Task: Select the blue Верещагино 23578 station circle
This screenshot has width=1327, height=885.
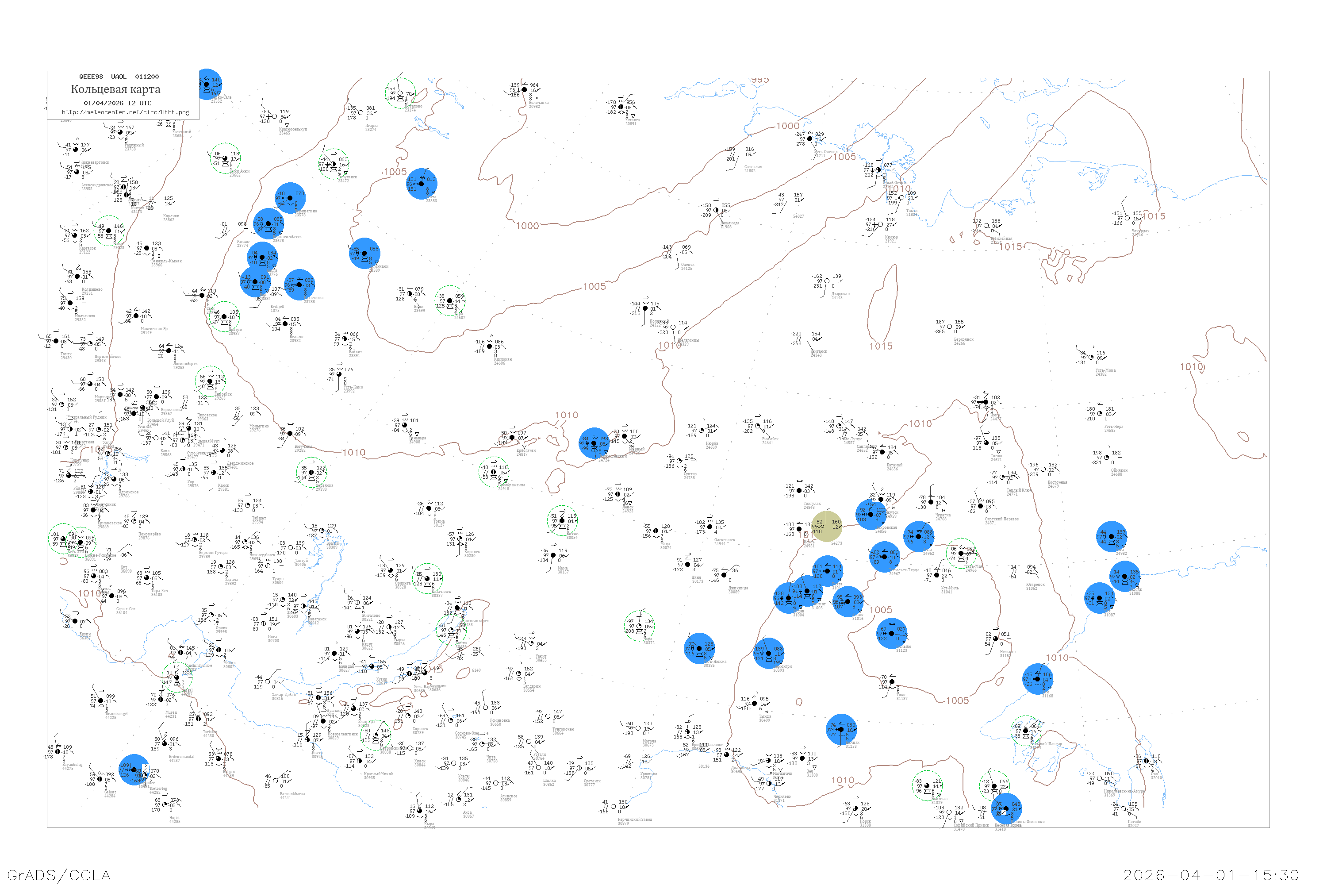Action: [290, 198]
